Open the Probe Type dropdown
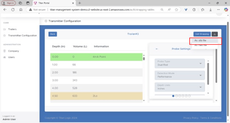 point(180,63)
